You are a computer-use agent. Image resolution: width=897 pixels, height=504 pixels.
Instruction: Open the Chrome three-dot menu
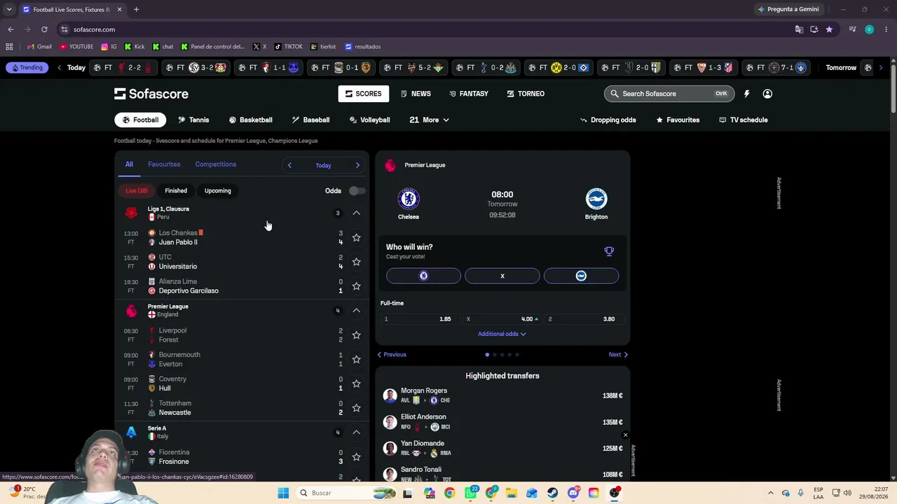[x=886, y=29]
